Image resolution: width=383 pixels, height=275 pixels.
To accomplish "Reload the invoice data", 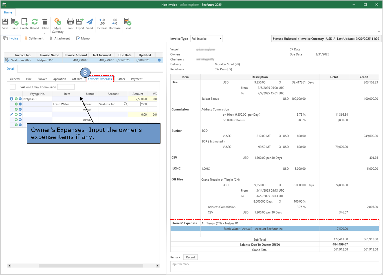I will (34, 24).
